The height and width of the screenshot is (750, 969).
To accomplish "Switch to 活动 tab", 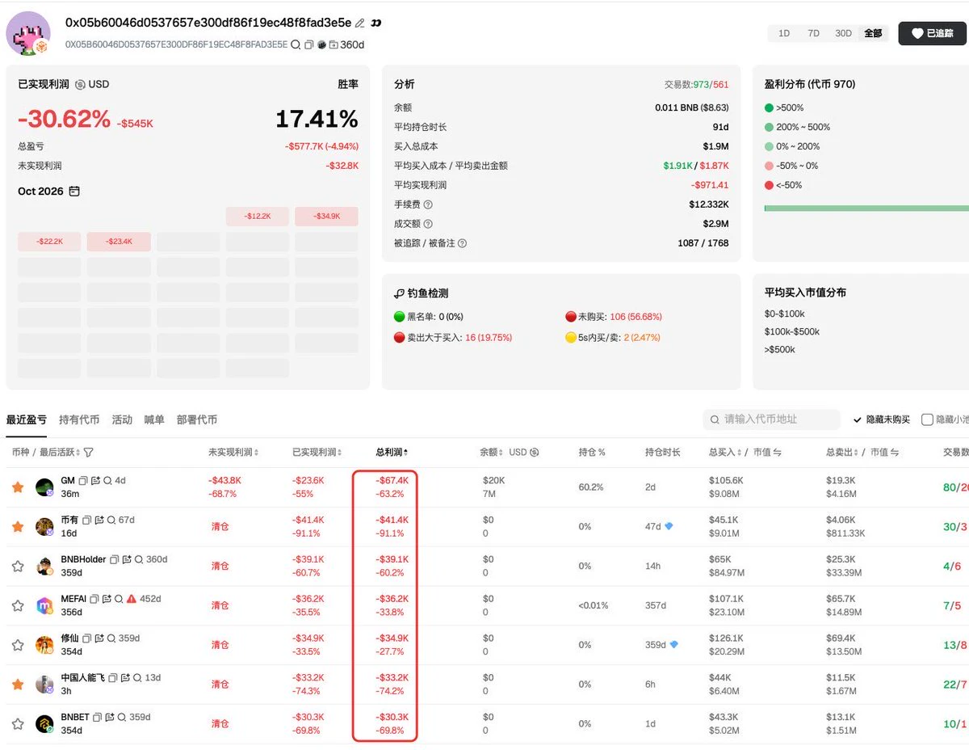I will (122, 420).
